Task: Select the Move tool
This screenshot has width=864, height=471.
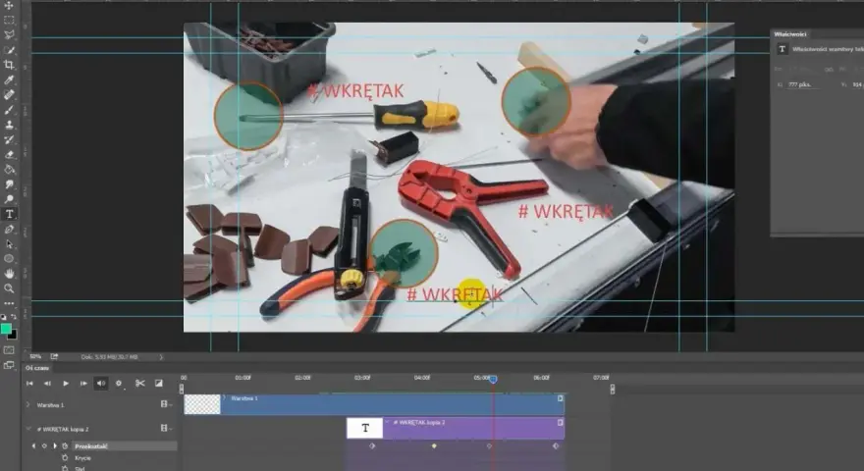Action: click(x=9, y=6)
